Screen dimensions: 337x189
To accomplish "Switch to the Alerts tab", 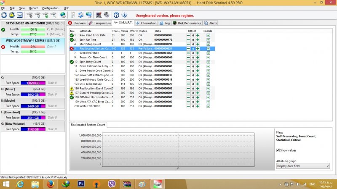I will point(211,23).
